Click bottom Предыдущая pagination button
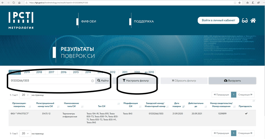Screen dimensions: 265x139 coord(221,133)
